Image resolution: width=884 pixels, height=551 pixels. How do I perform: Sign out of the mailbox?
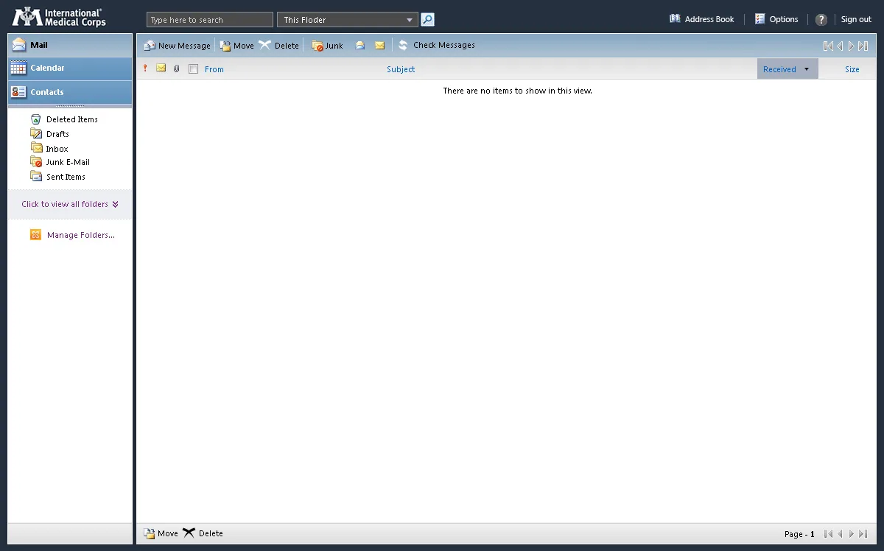pyautogui.click(x=856, y=19)
